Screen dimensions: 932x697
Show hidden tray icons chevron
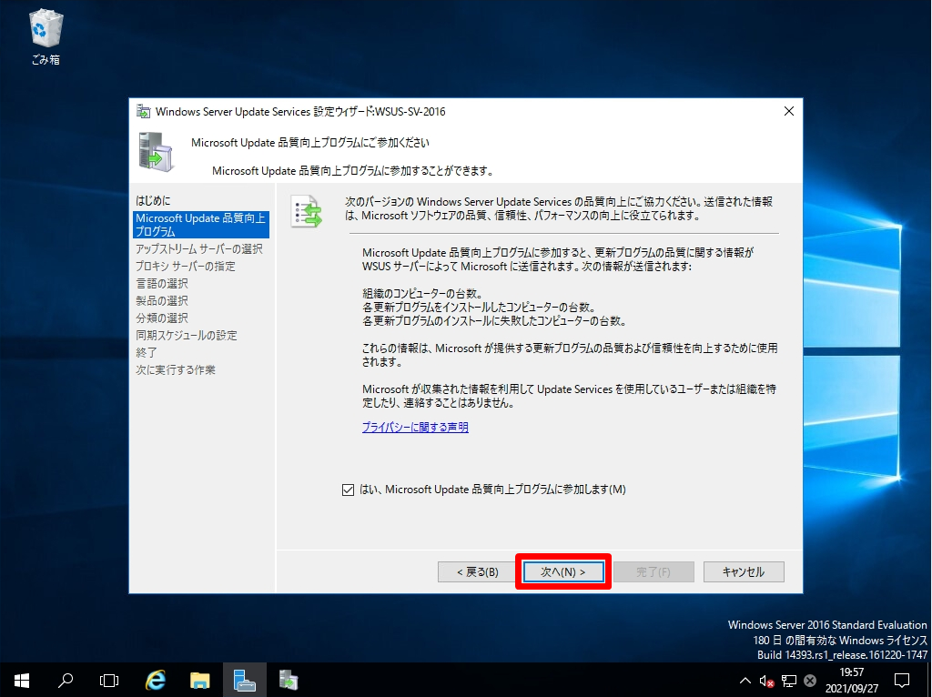point(745,681)
